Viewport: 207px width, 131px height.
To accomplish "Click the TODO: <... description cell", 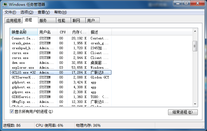I will click(99, 97).
